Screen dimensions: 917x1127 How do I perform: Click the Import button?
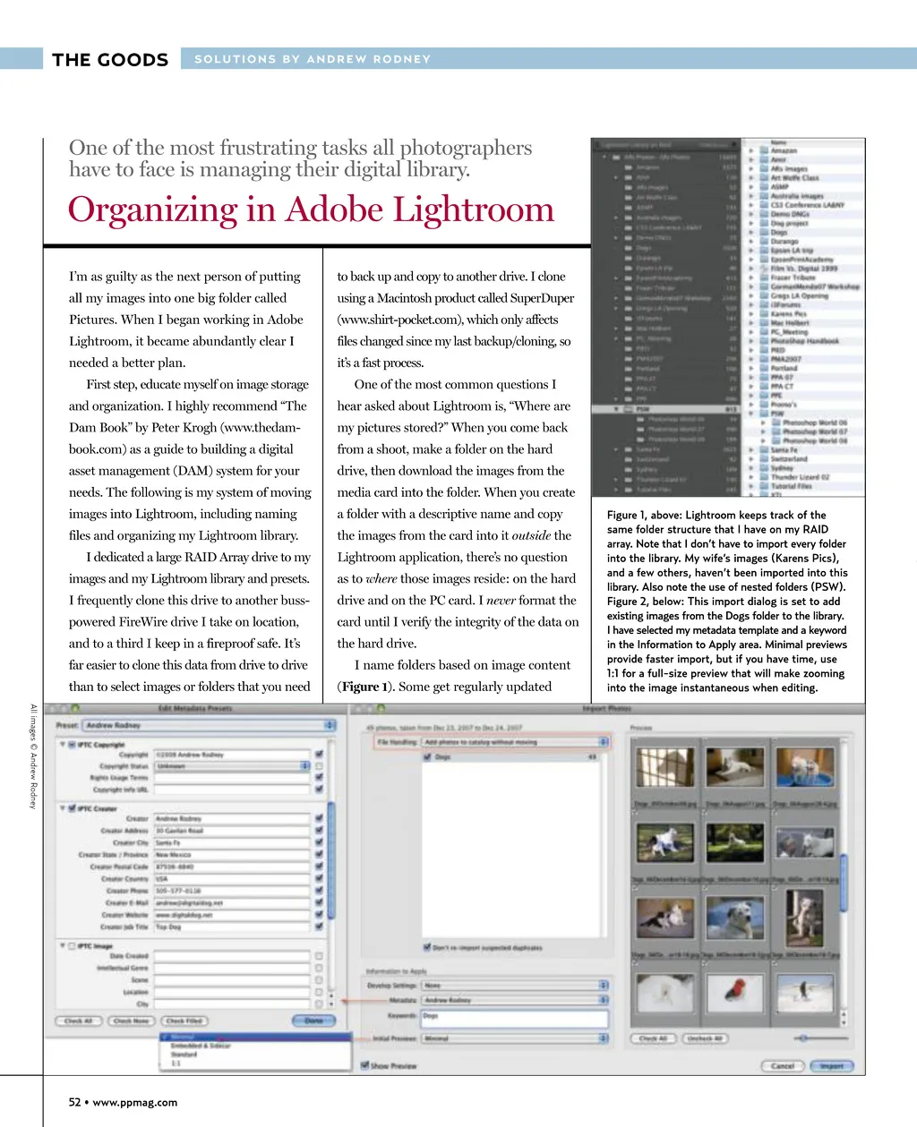pos(831,1065)
